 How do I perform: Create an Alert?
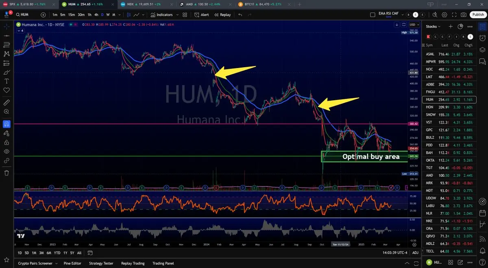pyautogui.click(x=201, y=15)
